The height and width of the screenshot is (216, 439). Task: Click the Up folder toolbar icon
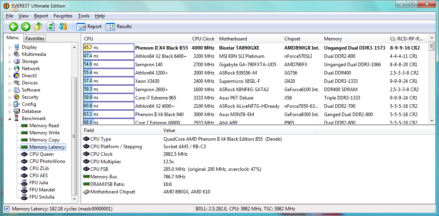coord(38,27)
